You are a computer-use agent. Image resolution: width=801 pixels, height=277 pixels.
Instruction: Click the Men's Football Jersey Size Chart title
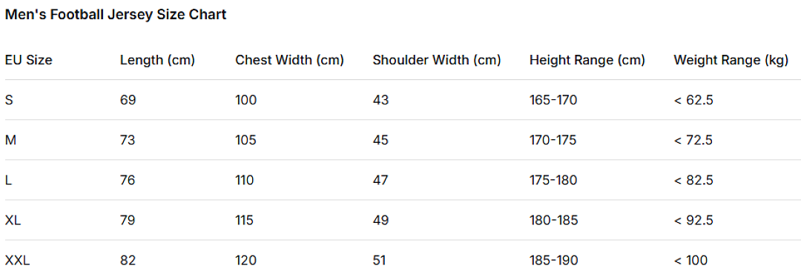tap(116, 16)
